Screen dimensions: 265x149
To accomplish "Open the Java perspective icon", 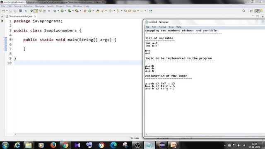I will coord(257,11).
